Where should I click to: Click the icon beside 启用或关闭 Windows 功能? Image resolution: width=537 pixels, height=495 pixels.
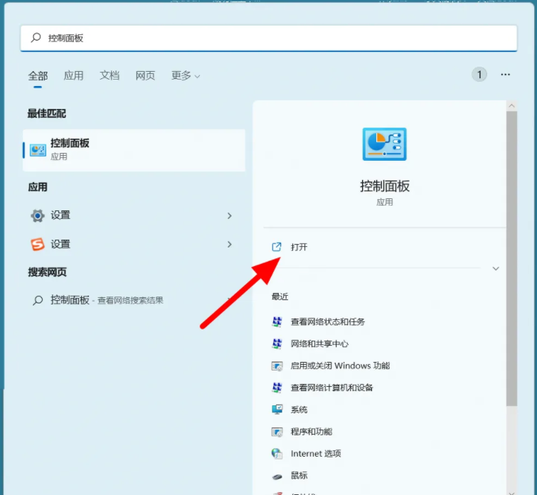coord(277,366)
